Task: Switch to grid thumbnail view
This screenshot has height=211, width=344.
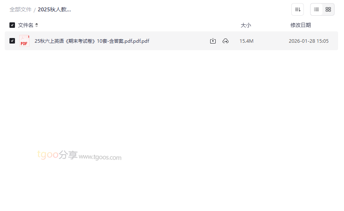Action: [328, 9]
